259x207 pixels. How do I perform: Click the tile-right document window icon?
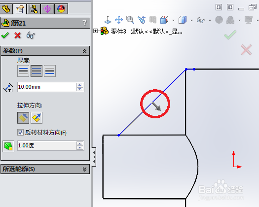click(x=230, y=7)
